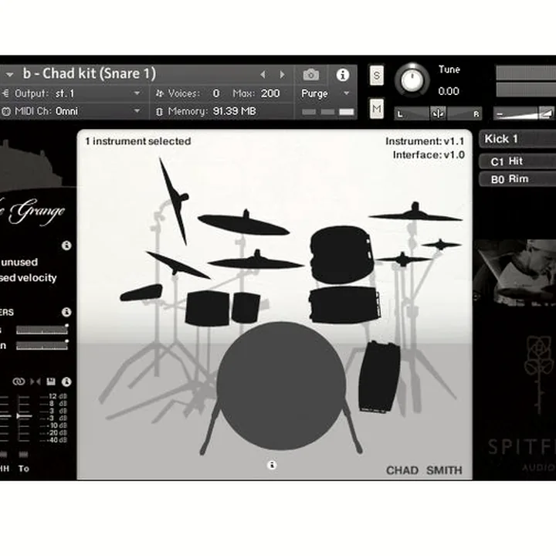This screenshot has width=556, height=556.
Task: Open the instrument name dropdown arrow
Action: click(x=9, y=74)
